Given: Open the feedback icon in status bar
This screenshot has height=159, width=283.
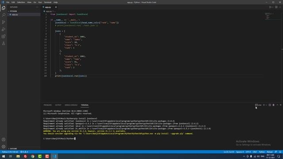Looking at the screenshot, I should 276,152.
